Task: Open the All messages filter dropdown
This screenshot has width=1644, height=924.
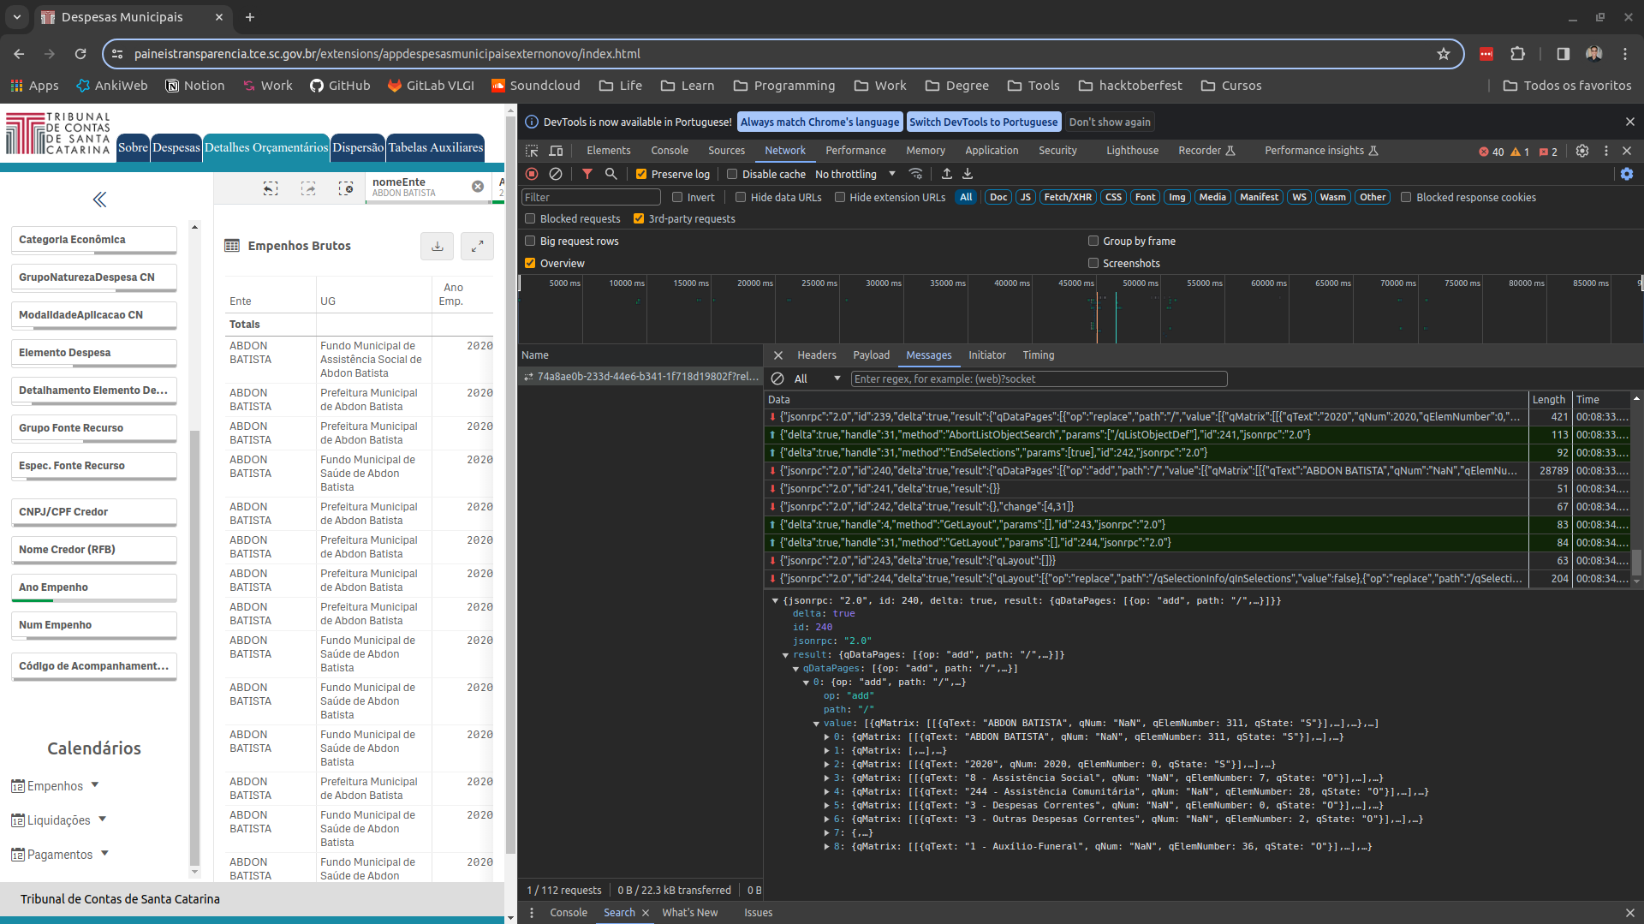Action: point(817,379)
